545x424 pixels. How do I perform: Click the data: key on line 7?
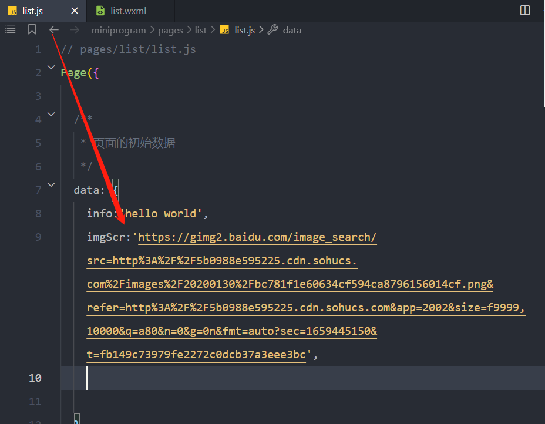pos(89,190)
